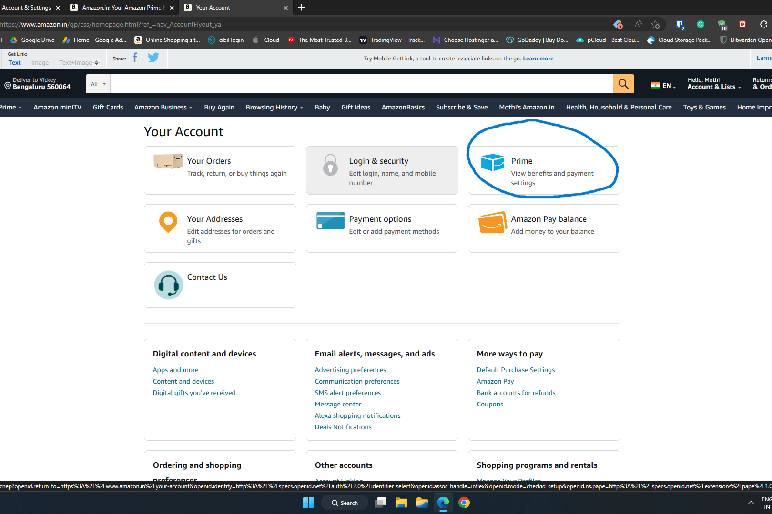
Task: Click the orange search magnifier button
Action: 623,84
